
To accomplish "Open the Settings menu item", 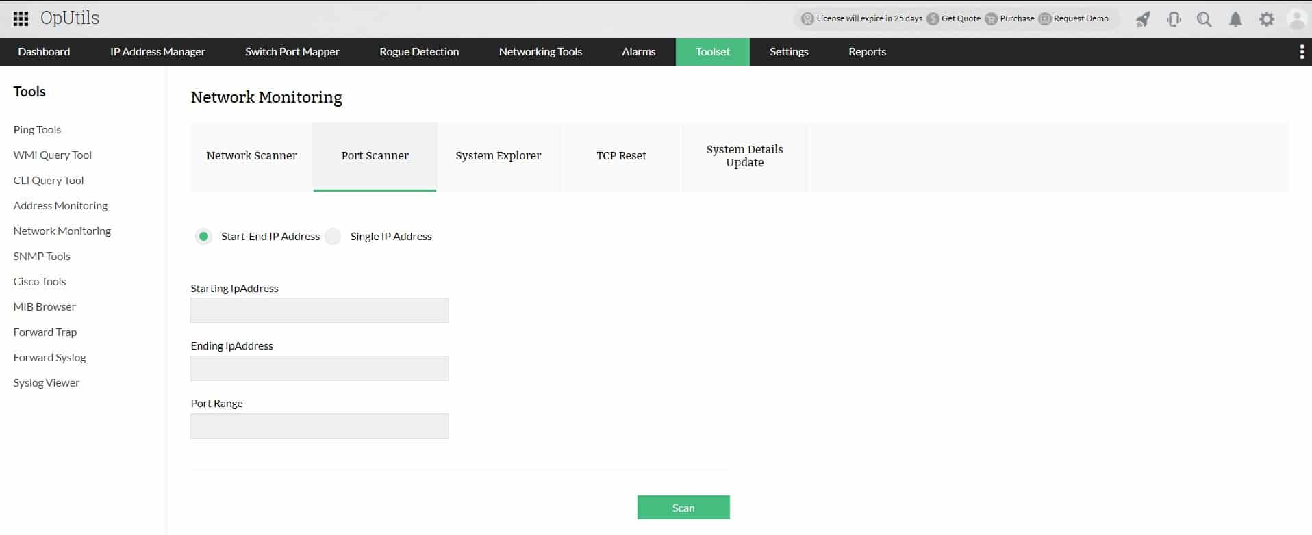I will coord(789,52).
